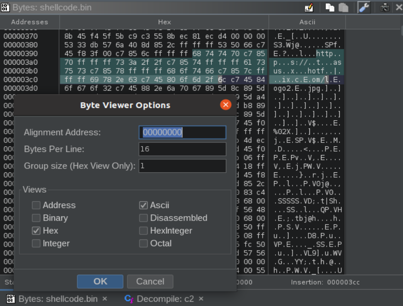Click Ascii text 'us..x...hotf..|.'
403x306 pixels.
(x=307, y=71)
